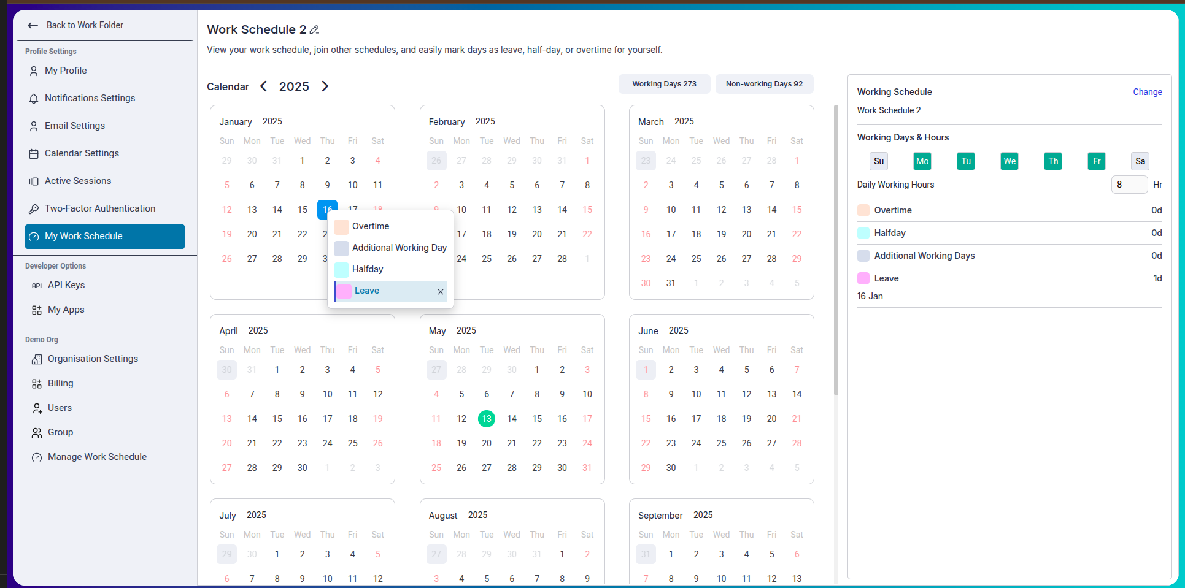Click the Leave color swatch in the legend panel
This screenshot has width=1185, height=588.
863,278
